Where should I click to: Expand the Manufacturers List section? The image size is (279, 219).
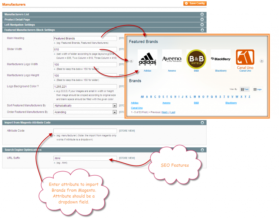tap(202, 14)
